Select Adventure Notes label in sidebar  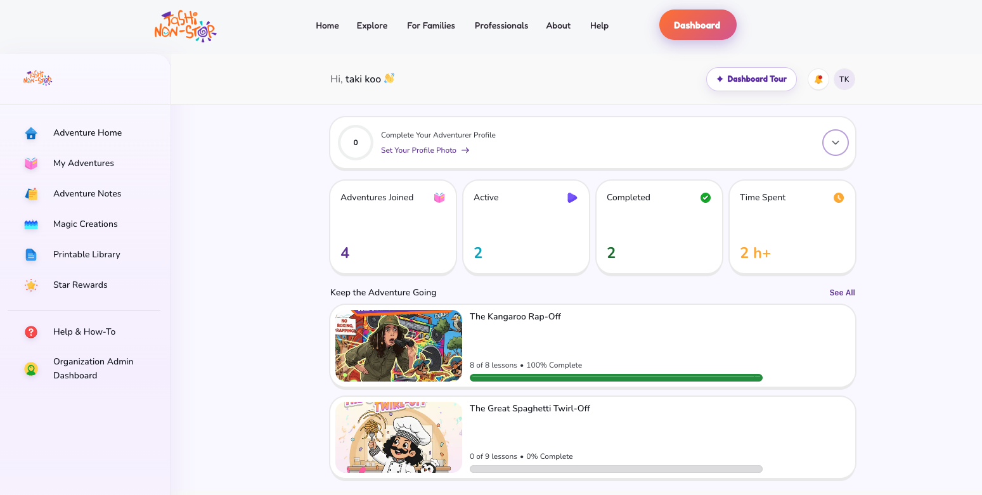87,194
